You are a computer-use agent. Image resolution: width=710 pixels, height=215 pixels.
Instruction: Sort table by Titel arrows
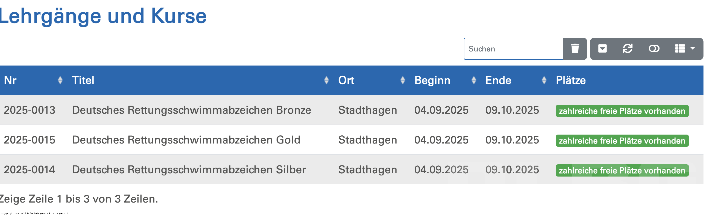coord(326,80)
